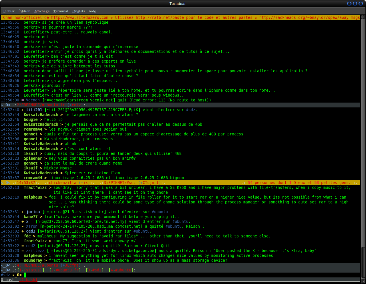Select the 3-#sdz window tab
Viewport: 366px width, 284px height.
[95, 270]
